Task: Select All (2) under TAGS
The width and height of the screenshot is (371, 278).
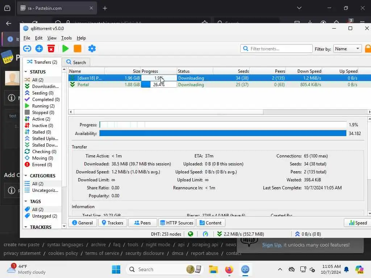Action: click(x=42, y=210)
